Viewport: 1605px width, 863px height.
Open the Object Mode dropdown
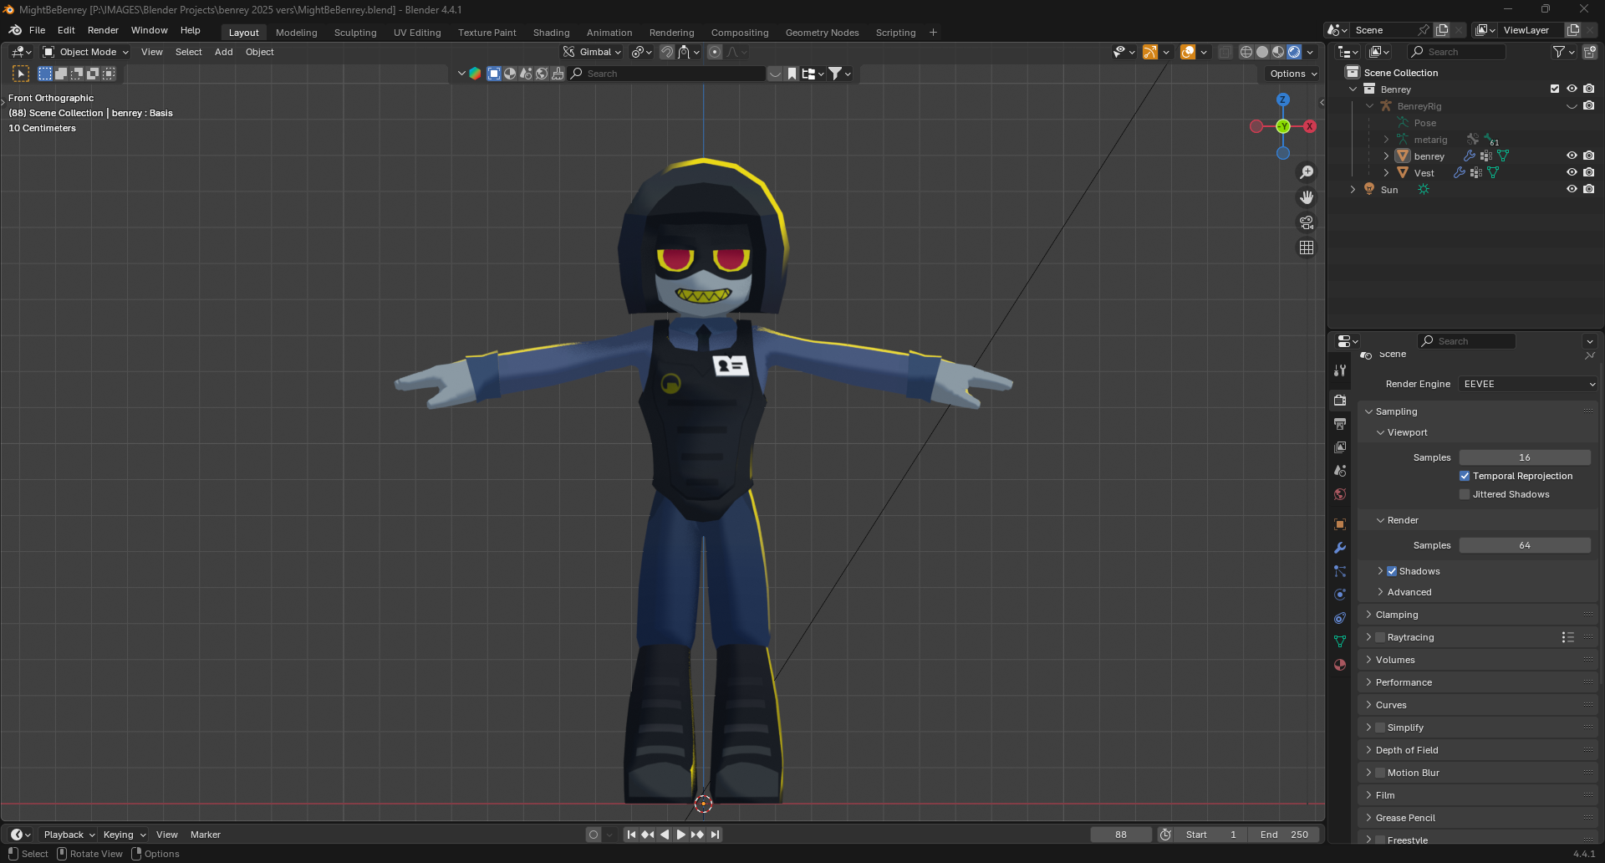click(x=85, y=52)
